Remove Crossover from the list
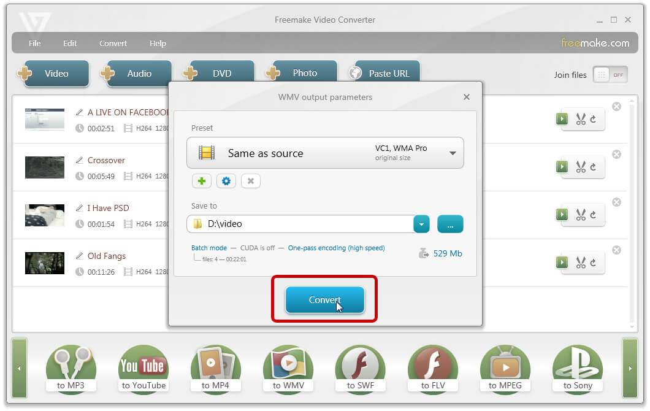The width and height of the screenshot is (650, 411). coord(617,155)
